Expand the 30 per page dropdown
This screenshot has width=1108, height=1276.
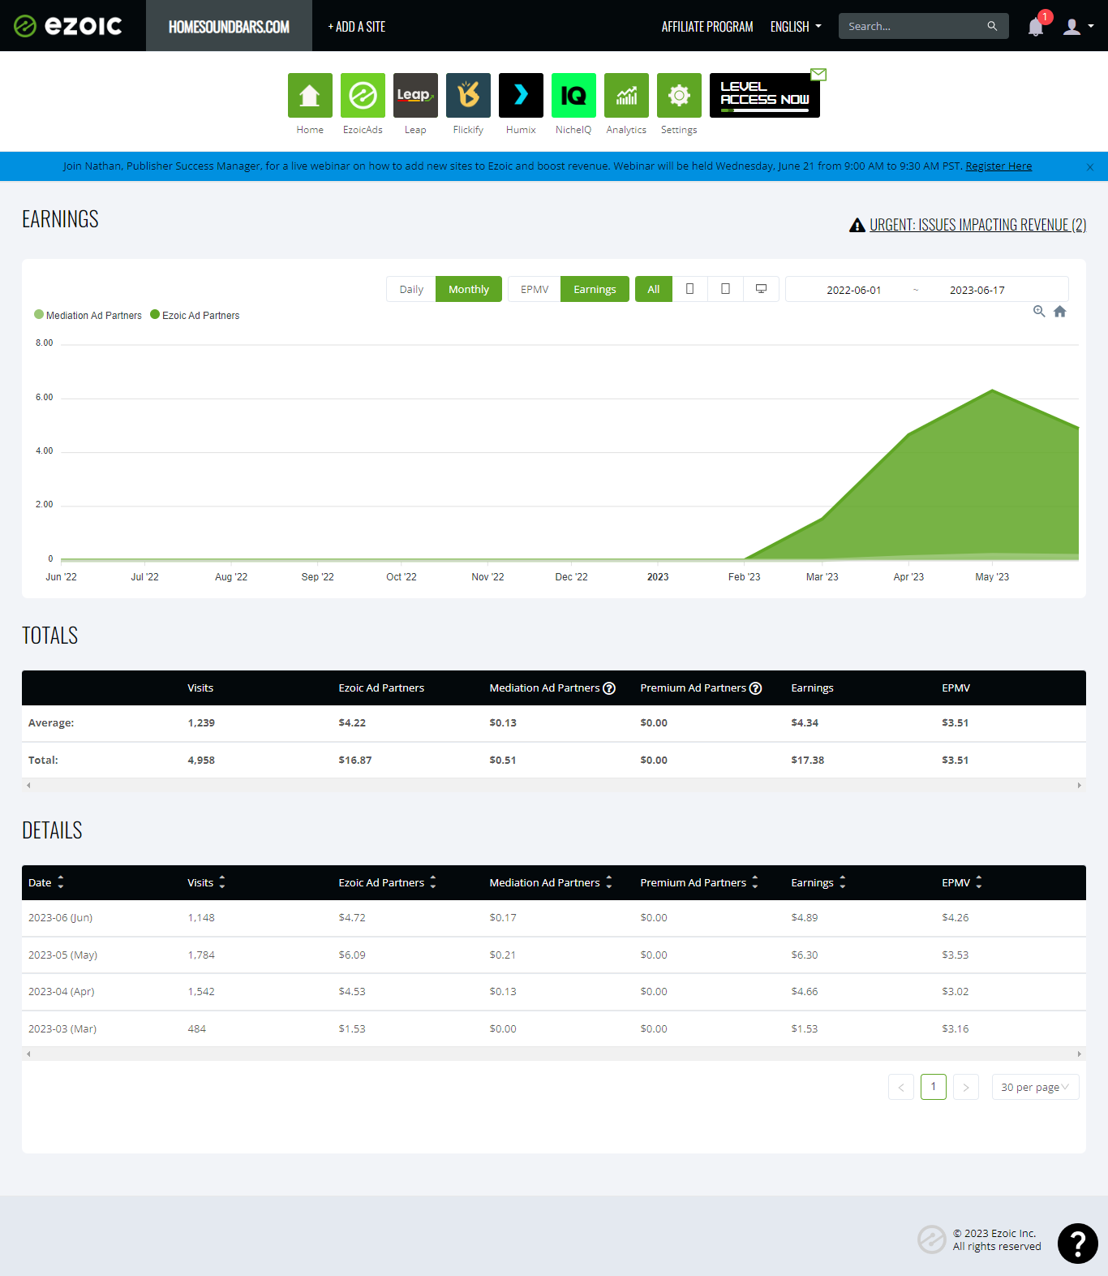pos(1035,1087)
